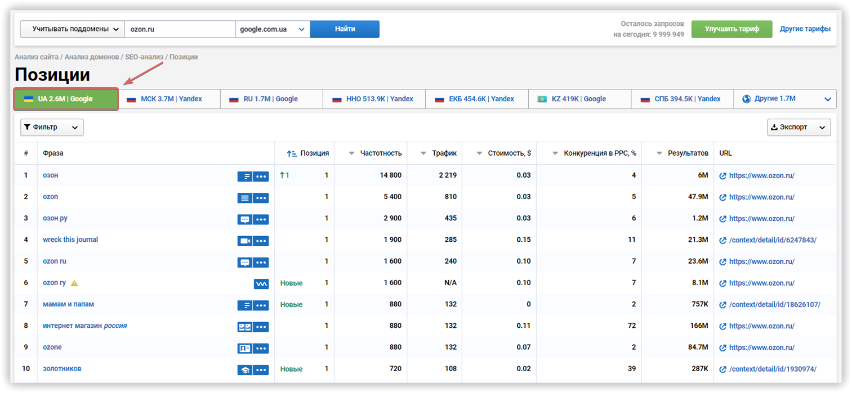Viewport: 852px width, 393px height.
Task: Open the Другие тарифы link
Action: click(805, 29)
